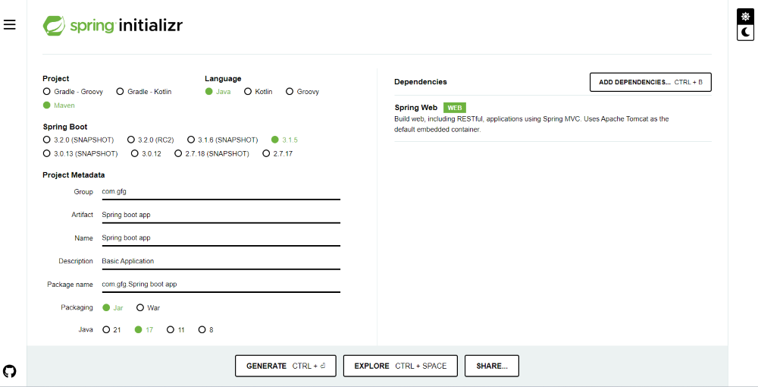
Task: Click the green WEB tag badge
Action: click(x=454, y=108)
